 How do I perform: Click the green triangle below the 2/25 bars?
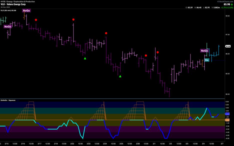coord(120,76)
